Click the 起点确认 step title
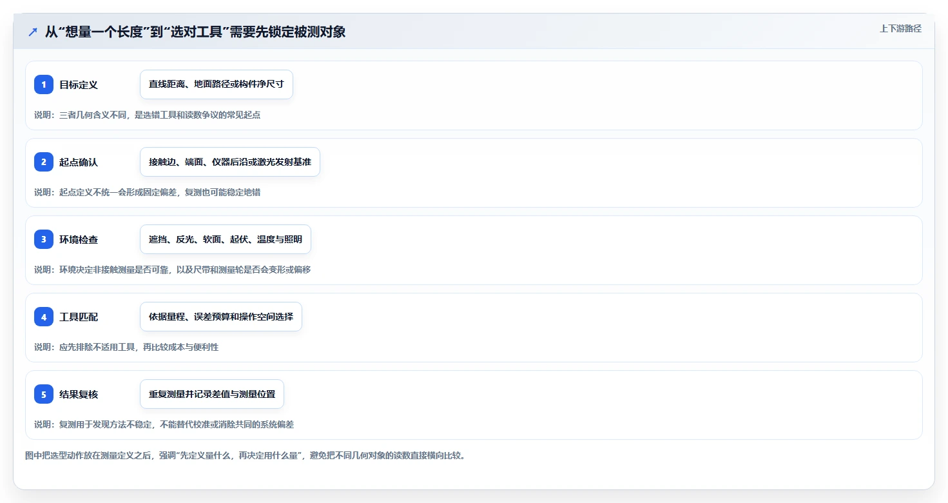This screenshot has width=948, height=503. (79, 162)
